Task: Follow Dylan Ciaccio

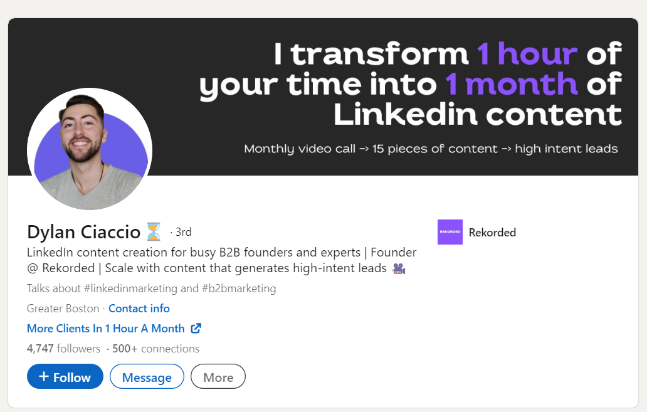Action: (65, 376)
